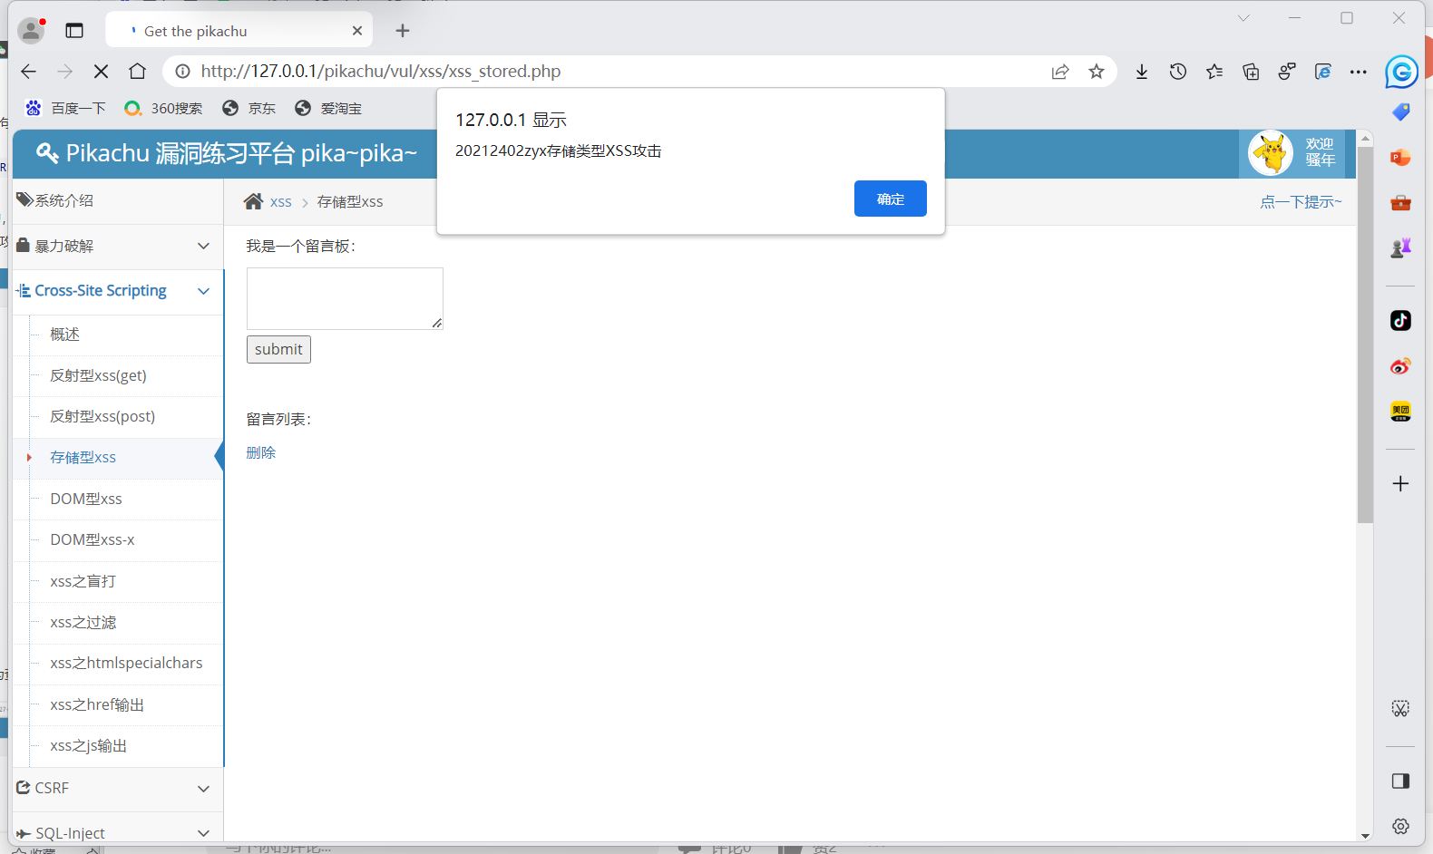Open TikTok in the sidebar

(1401, 320)
